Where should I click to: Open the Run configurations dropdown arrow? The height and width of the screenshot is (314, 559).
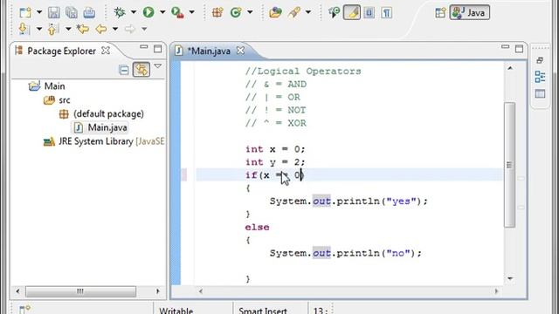162,12
